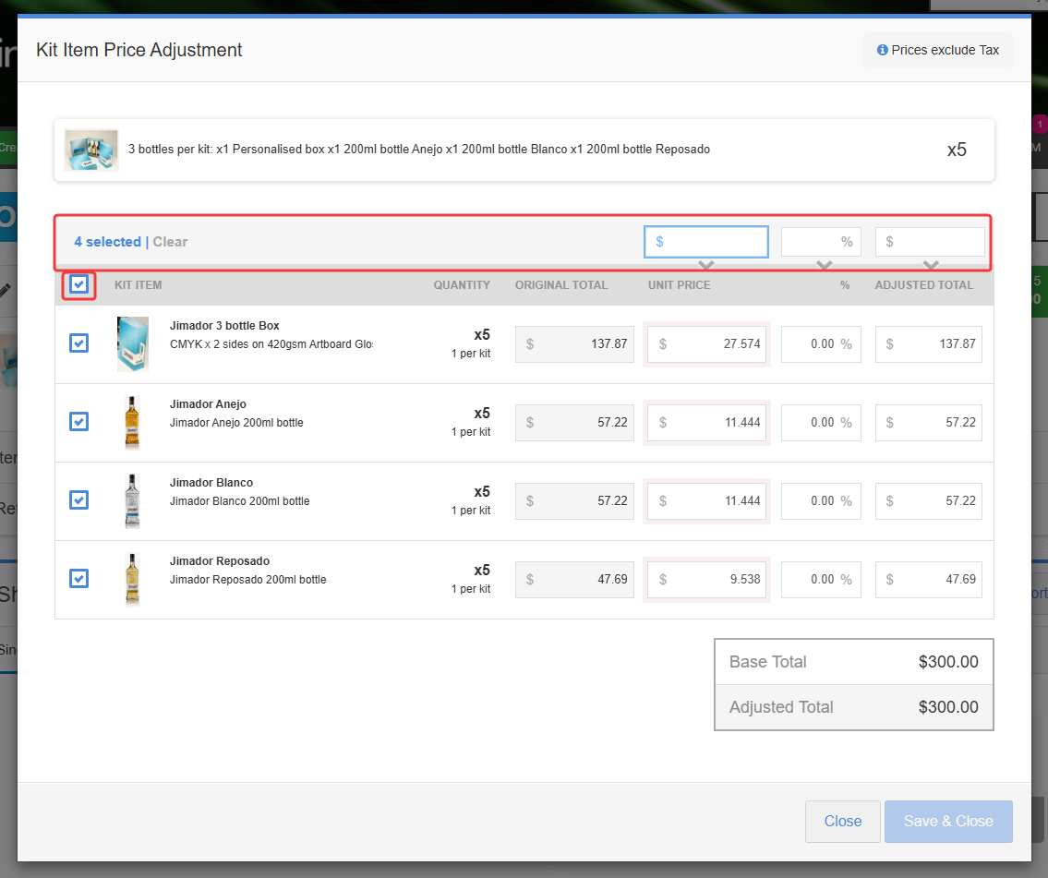Edit adjusted total 137.87 for 3 bottle Box
The image size is (1048, 878).
coord(928,344)
